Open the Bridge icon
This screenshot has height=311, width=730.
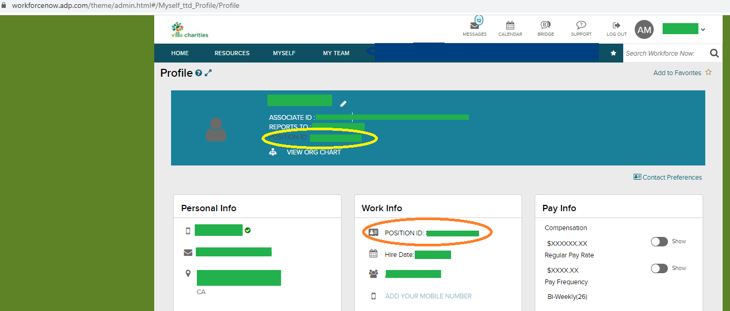pos(545,25)
